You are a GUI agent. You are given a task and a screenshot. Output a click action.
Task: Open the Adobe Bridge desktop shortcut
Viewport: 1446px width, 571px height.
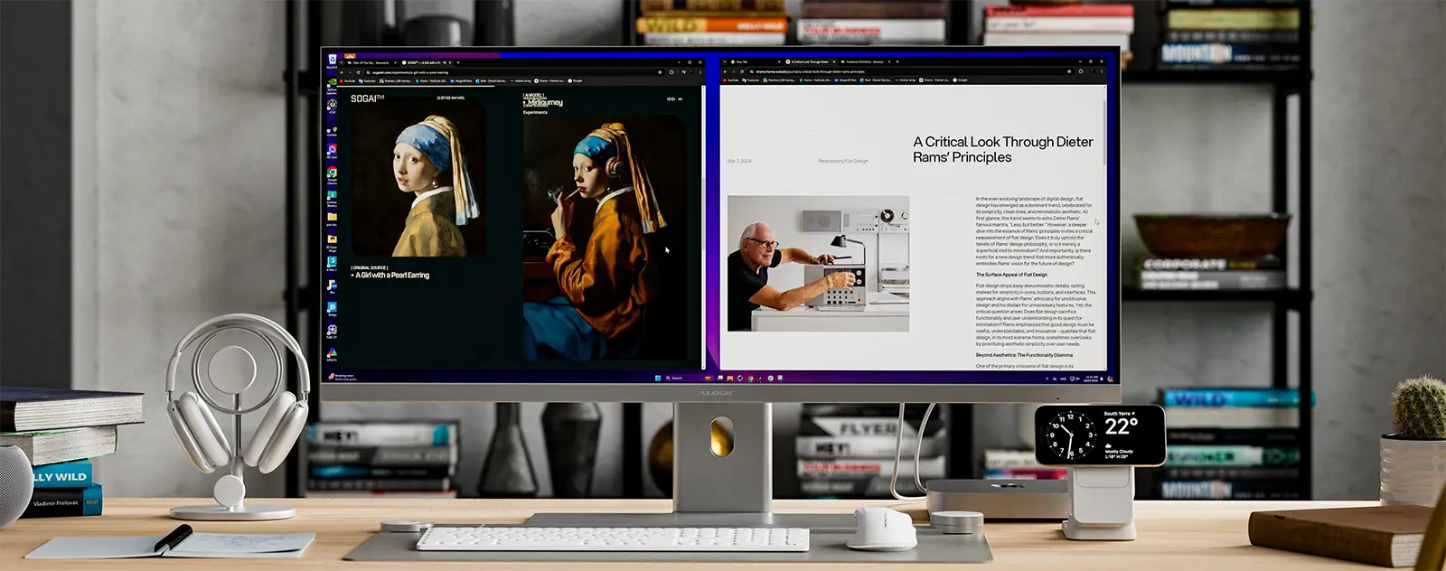coord(332,308)
